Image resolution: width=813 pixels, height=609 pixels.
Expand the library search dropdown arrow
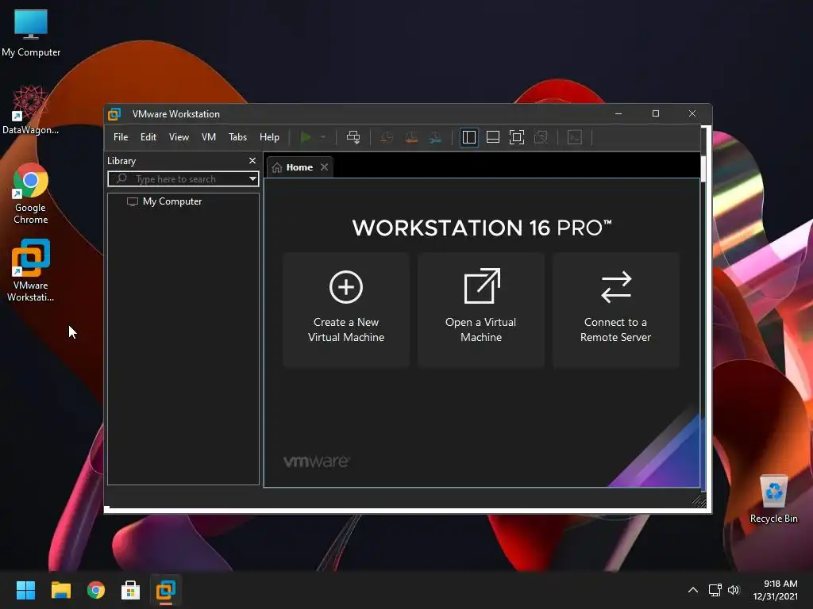click(x=252, y=179)
